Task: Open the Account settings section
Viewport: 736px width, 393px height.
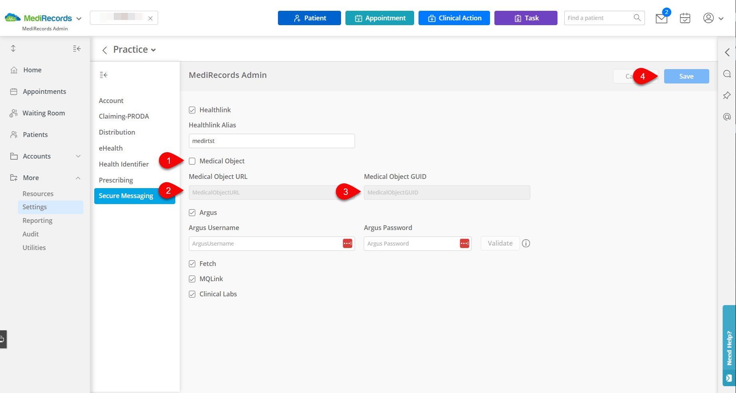Action: (111, 101)
